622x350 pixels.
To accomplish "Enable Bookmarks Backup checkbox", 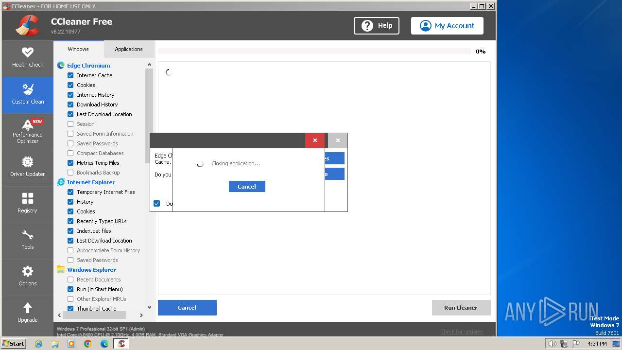I will tap(70, 173).
